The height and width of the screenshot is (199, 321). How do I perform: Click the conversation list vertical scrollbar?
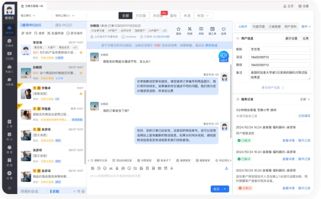[x=85, y=127]
